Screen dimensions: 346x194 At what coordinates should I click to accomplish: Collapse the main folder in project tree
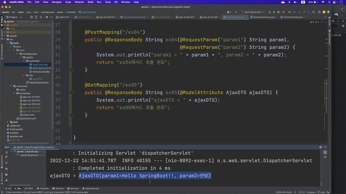pyautogui.click(x=8, y=43)
